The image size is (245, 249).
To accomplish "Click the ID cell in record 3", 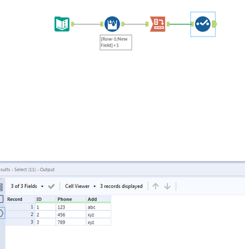I will [46, 222].
